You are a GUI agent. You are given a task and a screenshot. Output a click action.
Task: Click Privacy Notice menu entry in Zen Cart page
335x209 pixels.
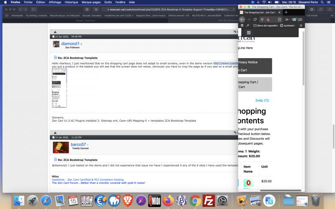pos(248,62)
